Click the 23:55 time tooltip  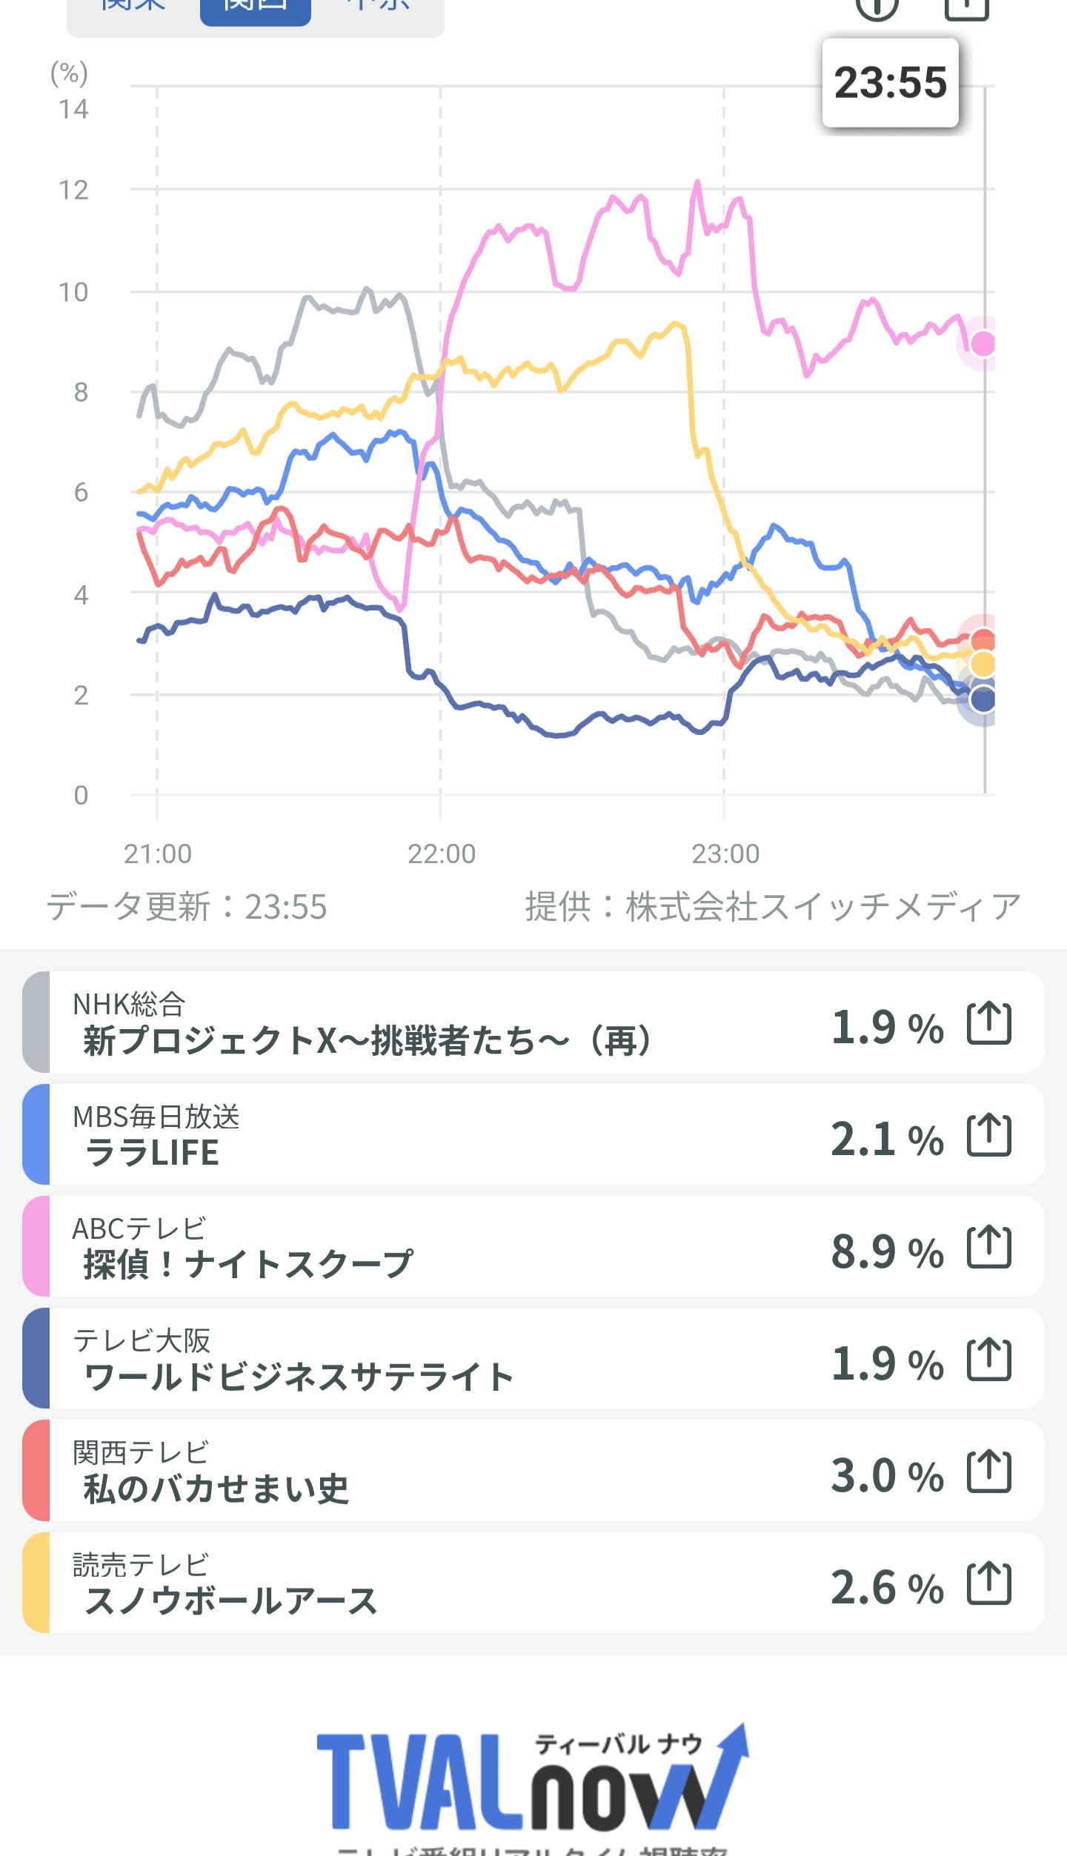890,82
